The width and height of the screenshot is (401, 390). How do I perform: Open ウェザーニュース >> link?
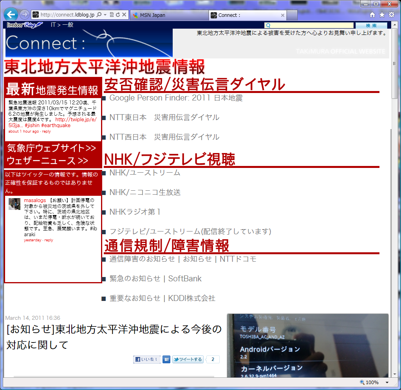pos(47,160)
